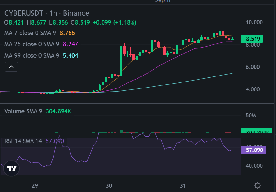Collapse the indicator legend with the chevron button
This screenshot has width=276, height=192.
tap(11, 67)
